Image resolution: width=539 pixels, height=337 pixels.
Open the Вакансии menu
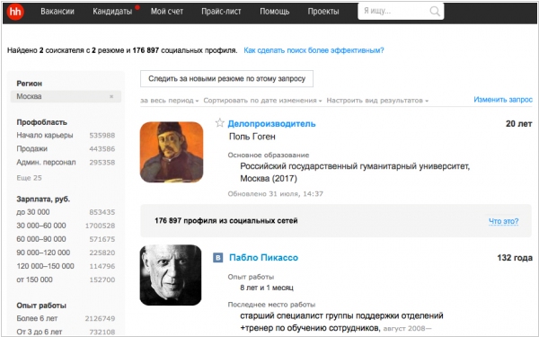tap(57, 12)
